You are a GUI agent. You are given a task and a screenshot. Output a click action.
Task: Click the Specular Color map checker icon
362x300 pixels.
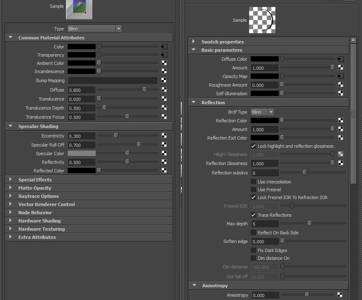[x=164, y=153]
